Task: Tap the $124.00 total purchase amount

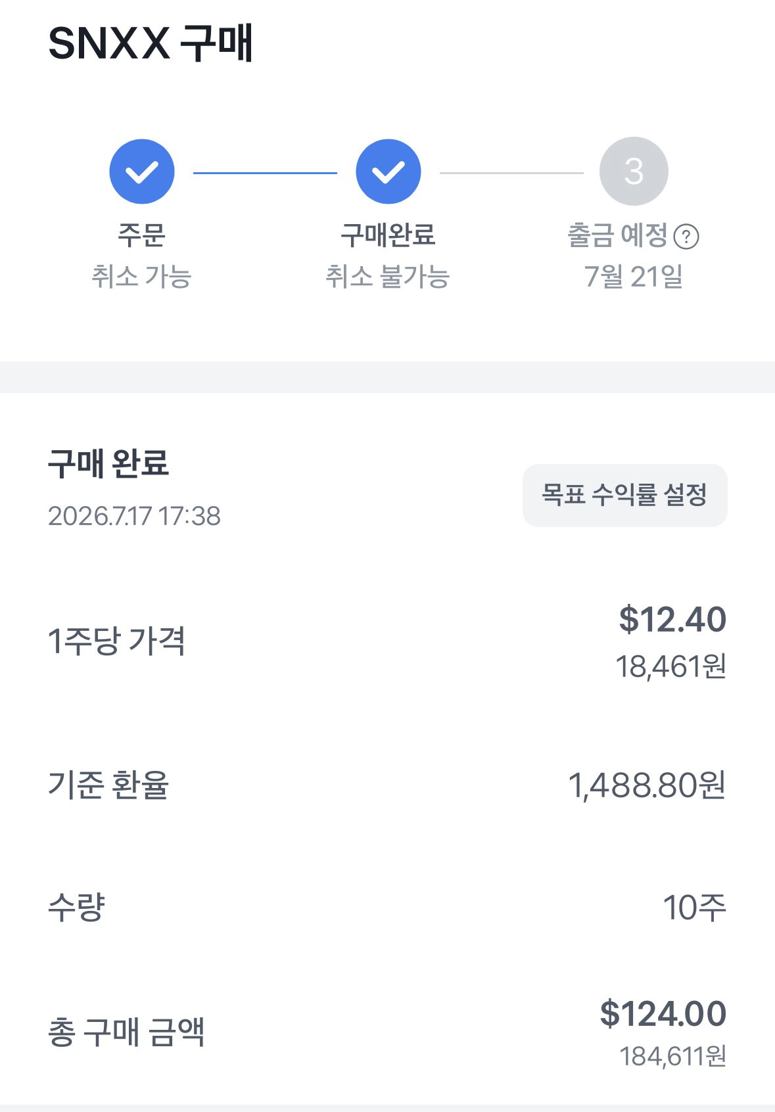Action: click(663, 1013)
